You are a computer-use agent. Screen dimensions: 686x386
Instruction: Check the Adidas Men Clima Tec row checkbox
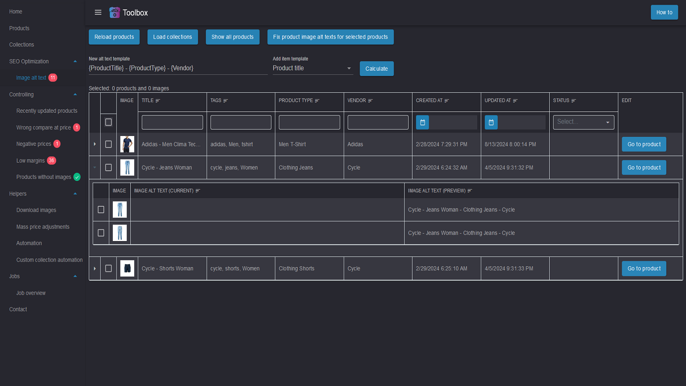click(108, 145)
